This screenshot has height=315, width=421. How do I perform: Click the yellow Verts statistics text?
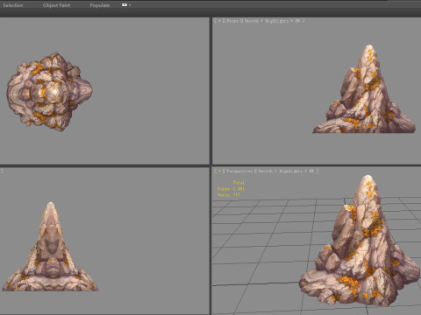[x=229, y=194]
